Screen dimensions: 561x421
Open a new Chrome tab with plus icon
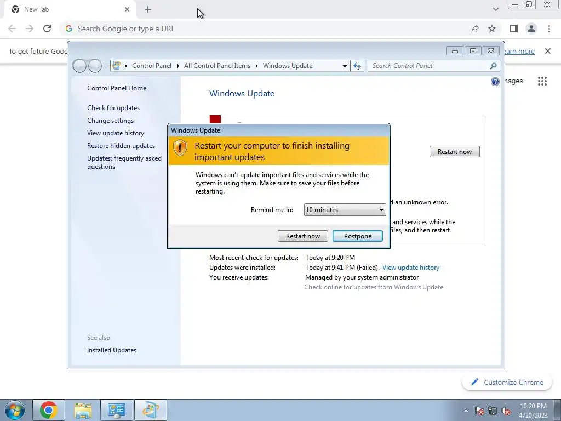(148, 10)
